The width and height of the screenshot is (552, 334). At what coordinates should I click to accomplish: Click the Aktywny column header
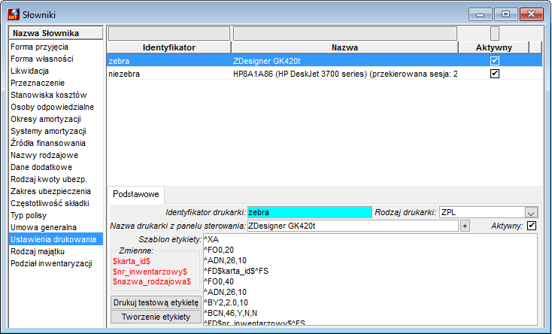pyautogui.click(x=494, y=47)
